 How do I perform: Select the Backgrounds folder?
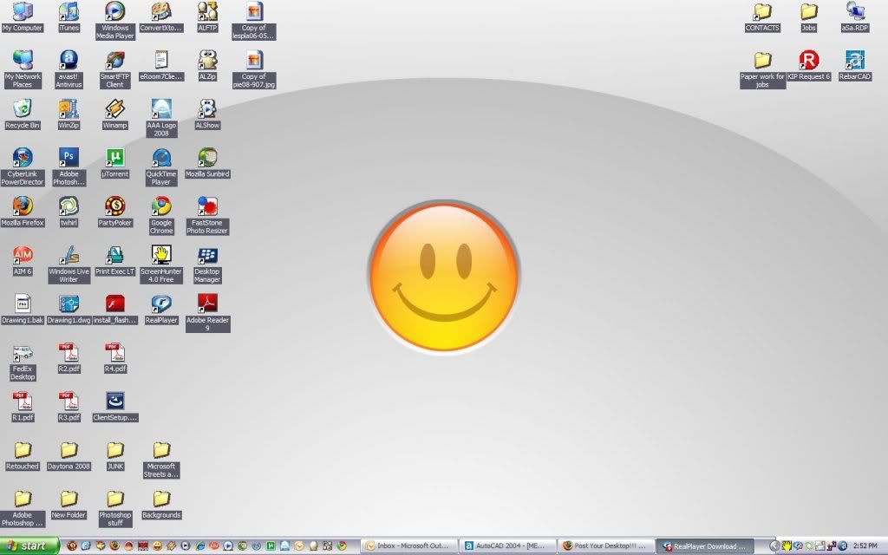161,504
